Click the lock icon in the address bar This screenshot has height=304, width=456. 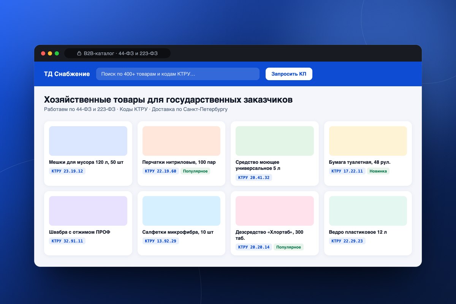coord(79,54)
